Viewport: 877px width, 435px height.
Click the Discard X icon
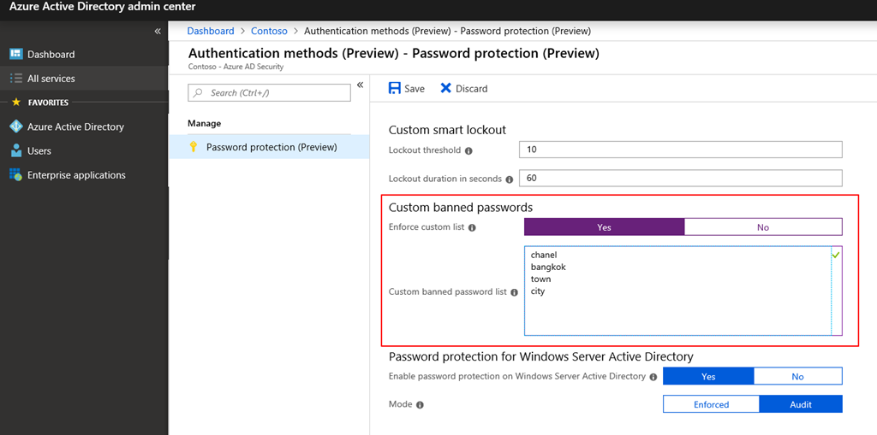(x=445, y=88)
